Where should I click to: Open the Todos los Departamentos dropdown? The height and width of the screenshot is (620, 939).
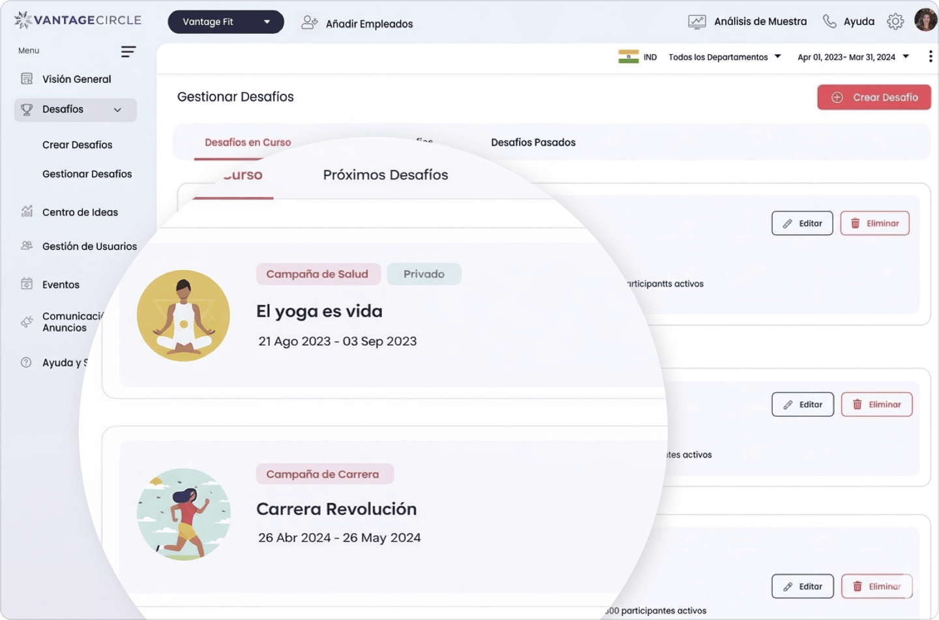coord(724,57)
